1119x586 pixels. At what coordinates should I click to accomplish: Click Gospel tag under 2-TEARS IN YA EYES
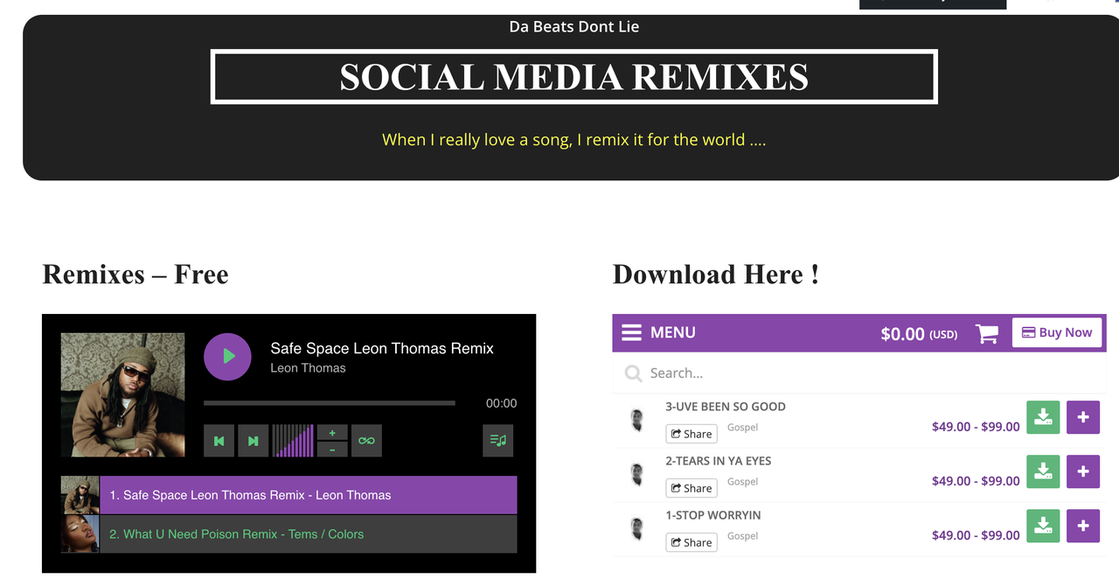pyautogui.click(x=742, y=482)
